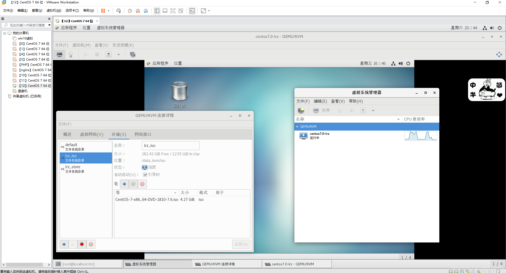Screen dimensions: 506x273
Task: Open the shutdown dropdown in the virtual manager
Action: [x=373, y=111]
